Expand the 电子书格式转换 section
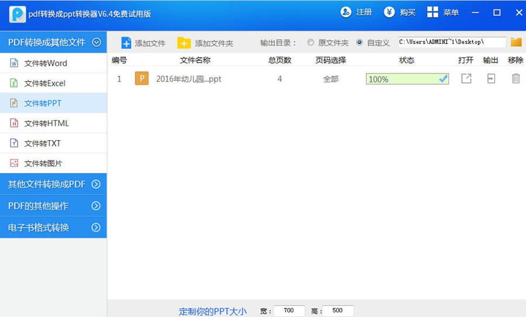This screenshot has width=526, height=317. coord(96,228)
